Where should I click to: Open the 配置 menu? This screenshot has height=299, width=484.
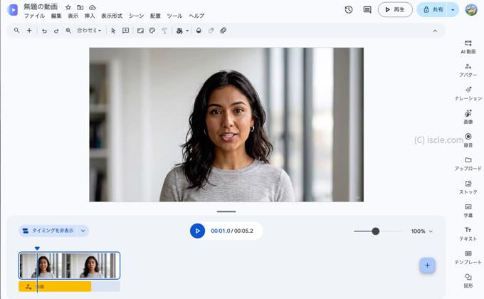coord(155,16)
